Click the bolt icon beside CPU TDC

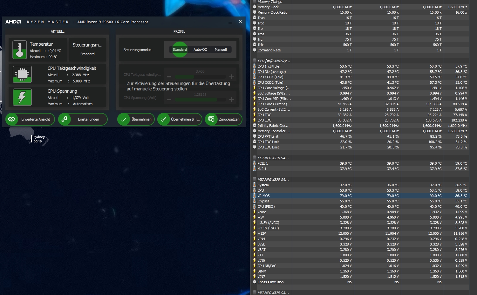[255, 115]
